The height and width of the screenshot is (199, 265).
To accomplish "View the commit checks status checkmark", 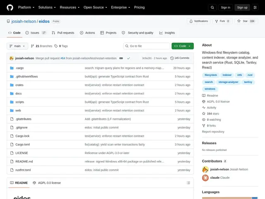I will tap(128, 58).
